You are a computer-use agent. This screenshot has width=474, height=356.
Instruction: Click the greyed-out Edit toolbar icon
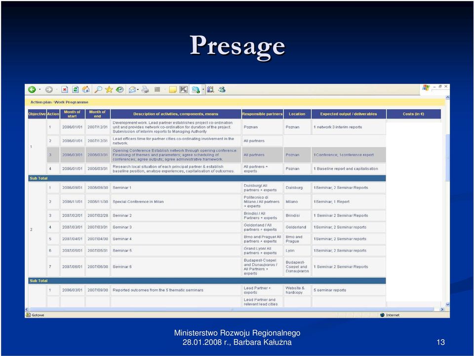[157, 89]
